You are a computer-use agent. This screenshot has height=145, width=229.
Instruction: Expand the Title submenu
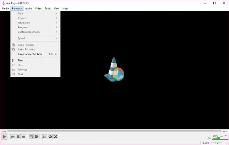coord(35,13)
